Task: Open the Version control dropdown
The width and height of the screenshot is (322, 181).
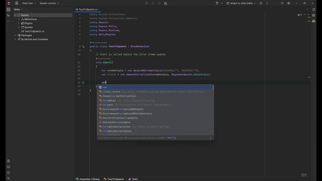Action: click(x=49, y=4)
